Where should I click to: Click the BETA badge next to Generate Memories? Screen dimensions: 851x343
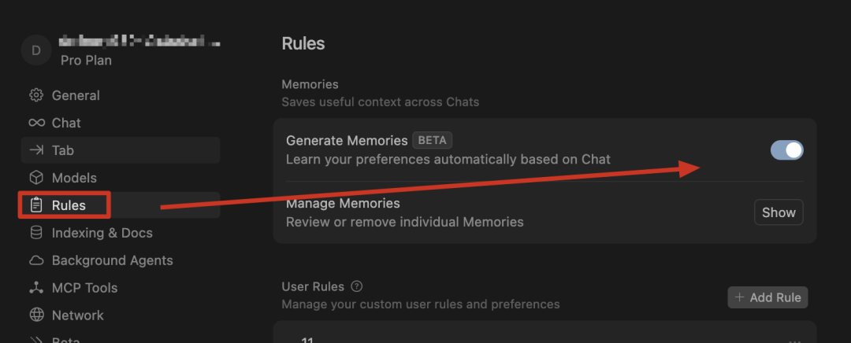[433, 140]
